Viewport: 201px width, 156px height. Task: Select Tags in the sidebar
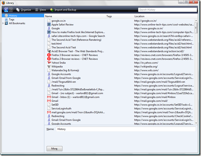coord(11,19)
